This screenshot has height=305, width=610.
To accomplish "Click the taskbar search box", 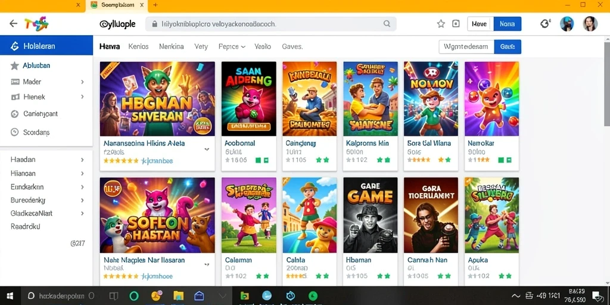I will (61, 296).
